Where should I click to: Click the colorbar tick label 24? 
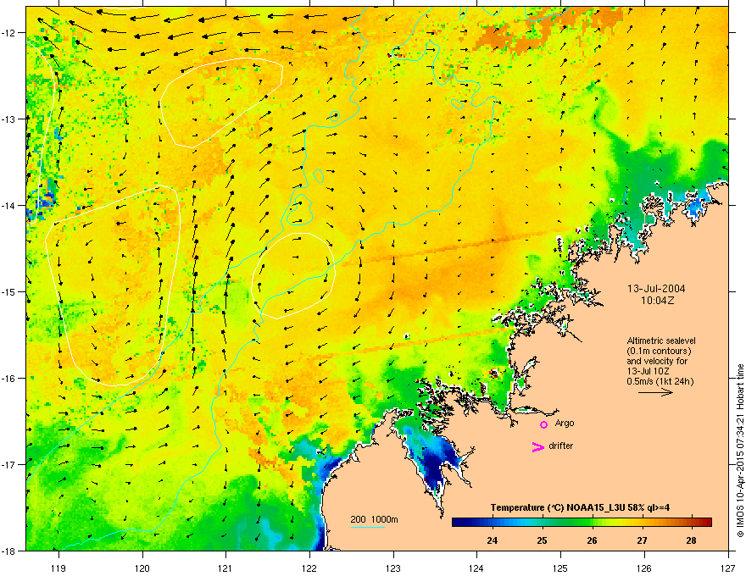click(x=493, y=540)
